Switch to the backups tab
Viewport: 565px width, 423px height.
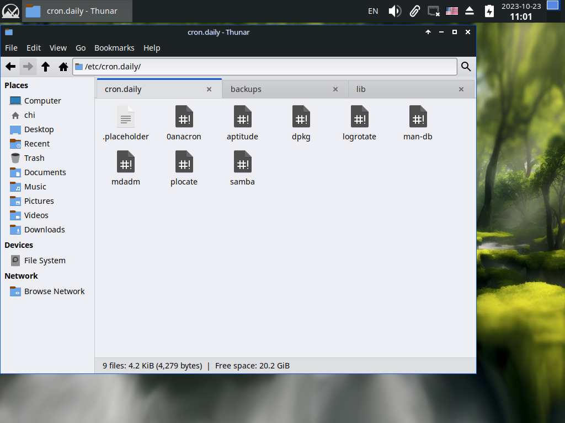pyautogui.click(x=276, y=89)
